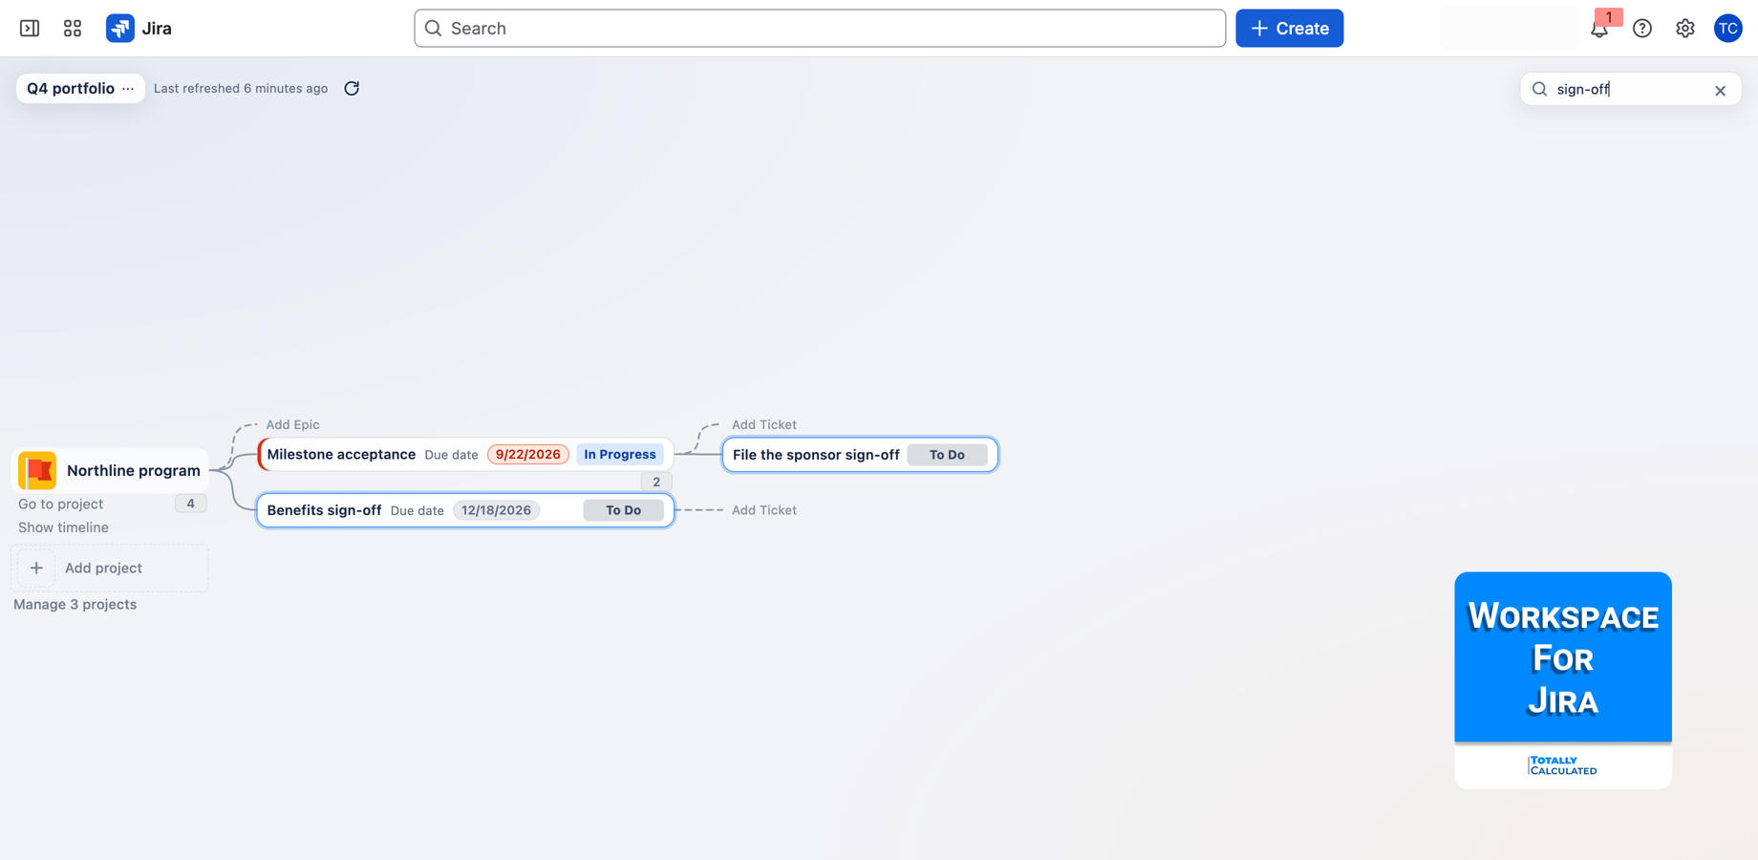The image size is (1758, 860).
Task: Click the Jira logo
Action: click(139, 28)
